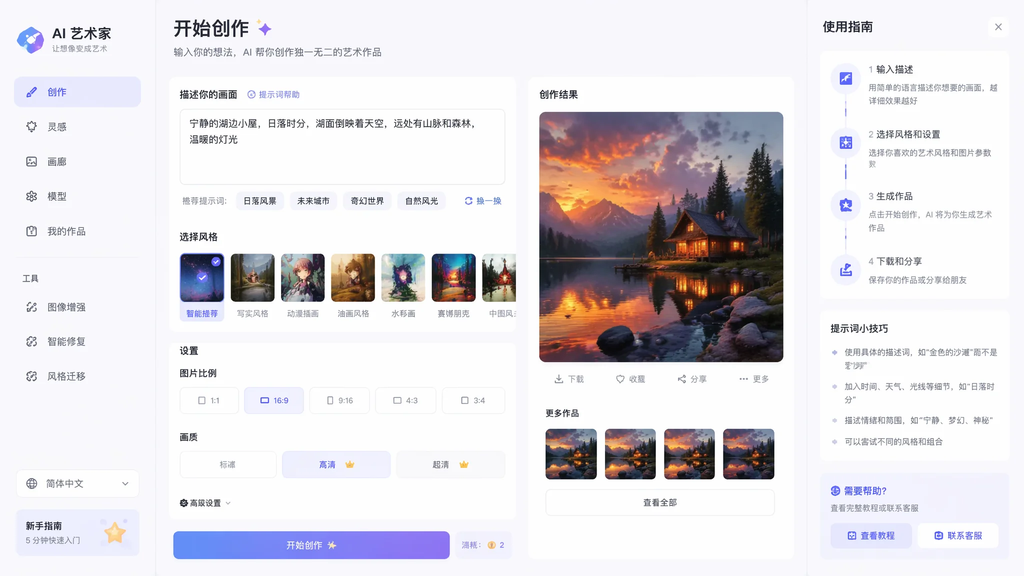This screenshot has width=1024, height=576.
Task: Open the 画廊 sidebar page
Action: (x=77, y=161)
